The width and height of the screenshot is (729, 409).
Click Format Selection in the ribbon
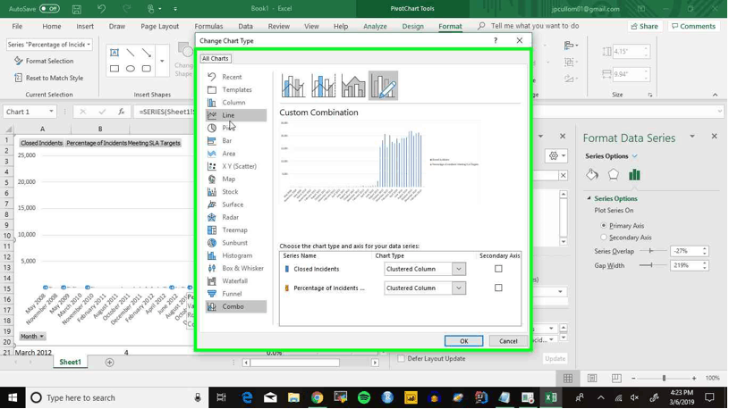pyautogui.click(x=43, y=61)
